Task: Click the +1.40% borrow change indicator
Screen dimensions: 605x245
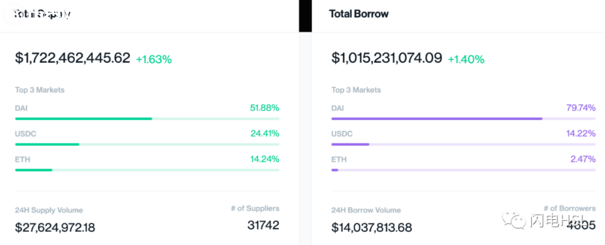Action: (x=466, y=59)
